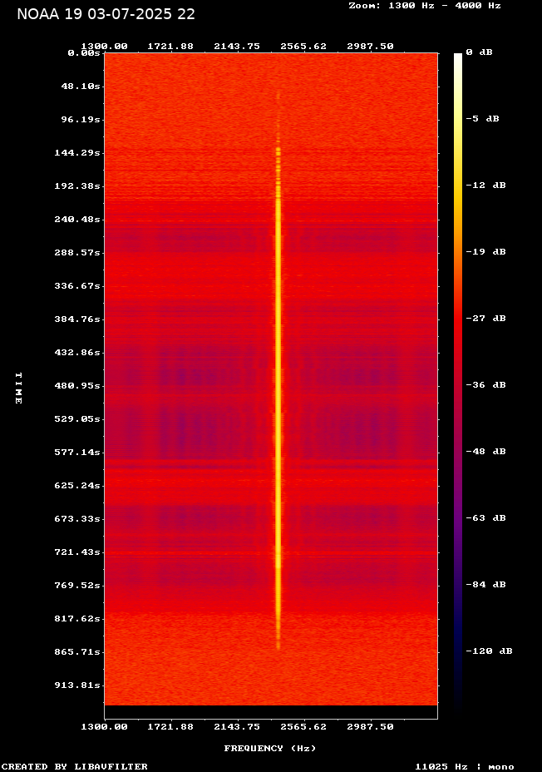Click the top axis label '1721.88'
This screenshot has width=542, height=772.
pos(170,47)
